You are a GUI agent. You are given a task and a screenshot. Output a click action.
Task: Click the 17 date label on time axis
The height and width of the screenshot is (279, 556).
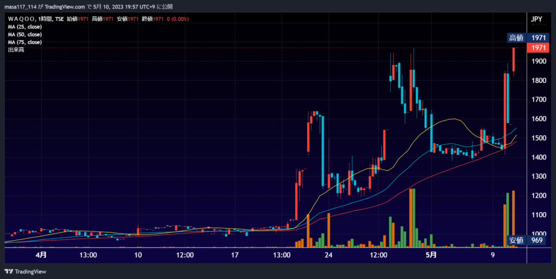[235, 255]
